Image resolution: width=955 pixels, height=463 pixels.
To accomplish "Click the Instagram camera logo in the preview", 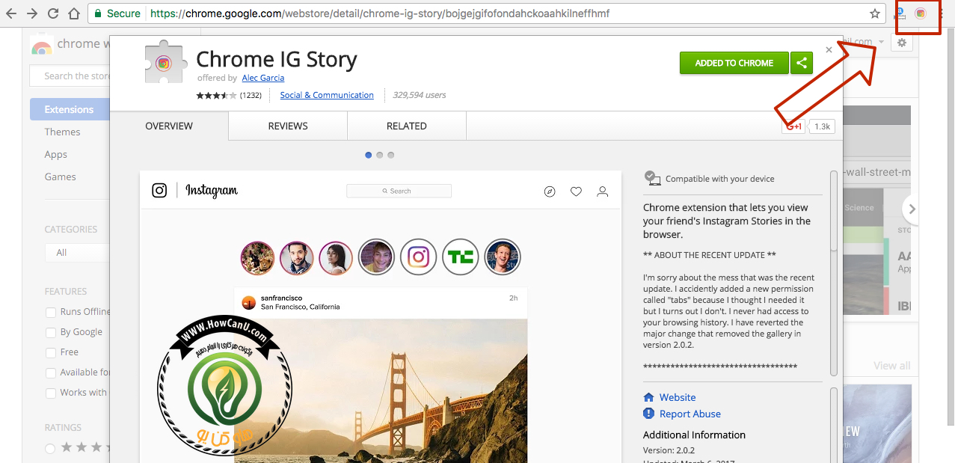I will (159, 190).
